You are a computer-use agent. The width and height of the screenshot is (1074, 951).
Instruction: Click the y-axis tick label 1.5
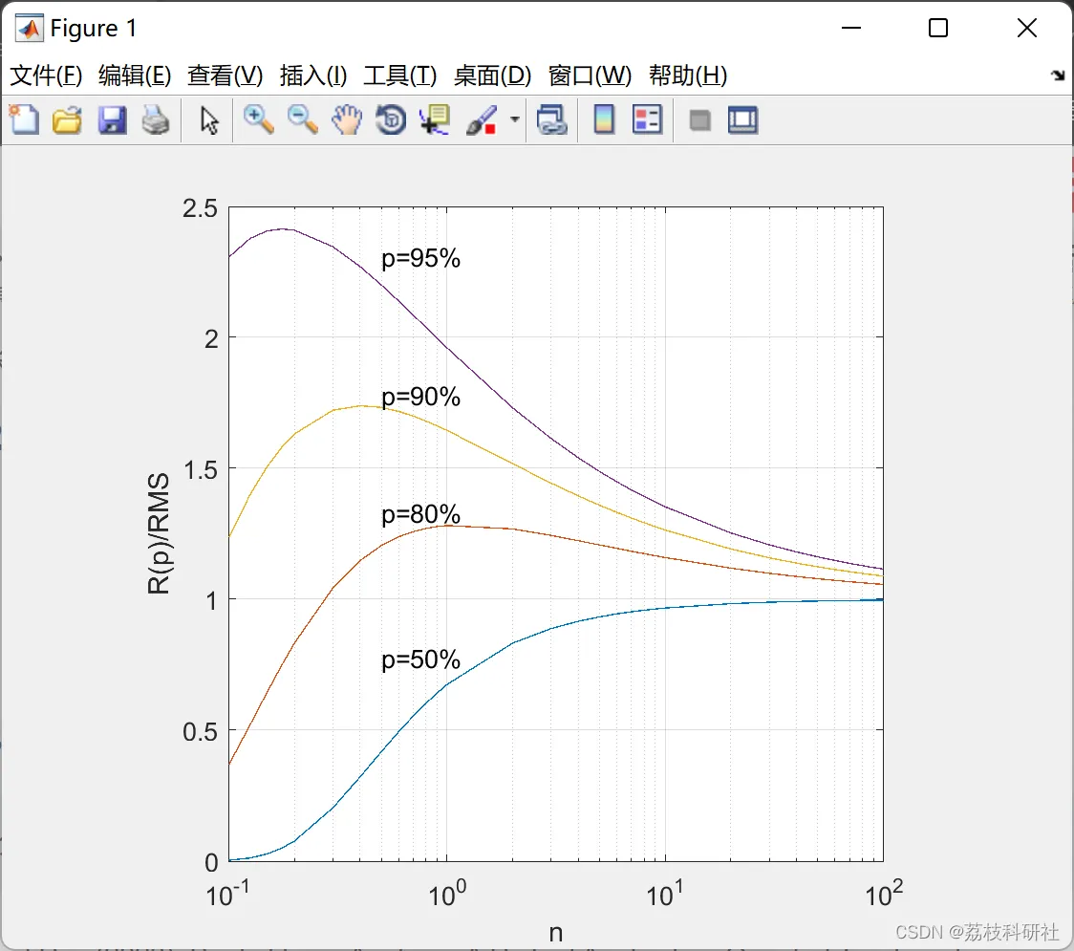pyautogui.click(x=200, y=470)
